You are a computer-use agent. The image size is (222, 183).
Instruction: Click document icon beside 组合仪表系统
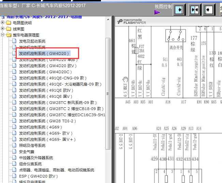(14, 164)
